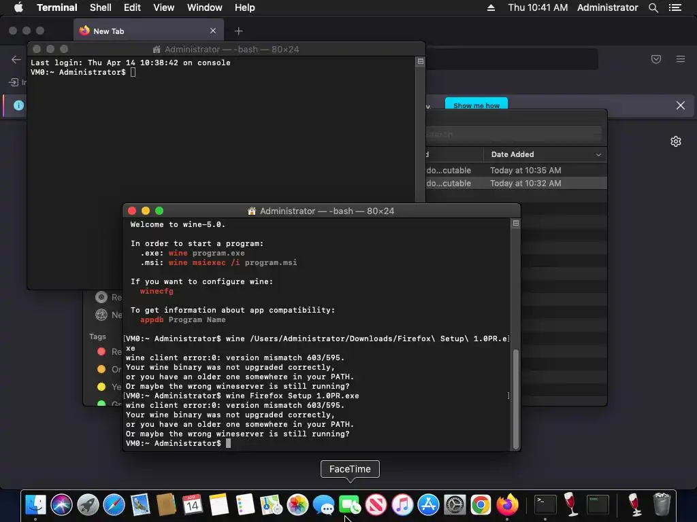697x522 pixels.
Task: Click 'winecfg' text in front Terminal
Action: pos(157,291)
